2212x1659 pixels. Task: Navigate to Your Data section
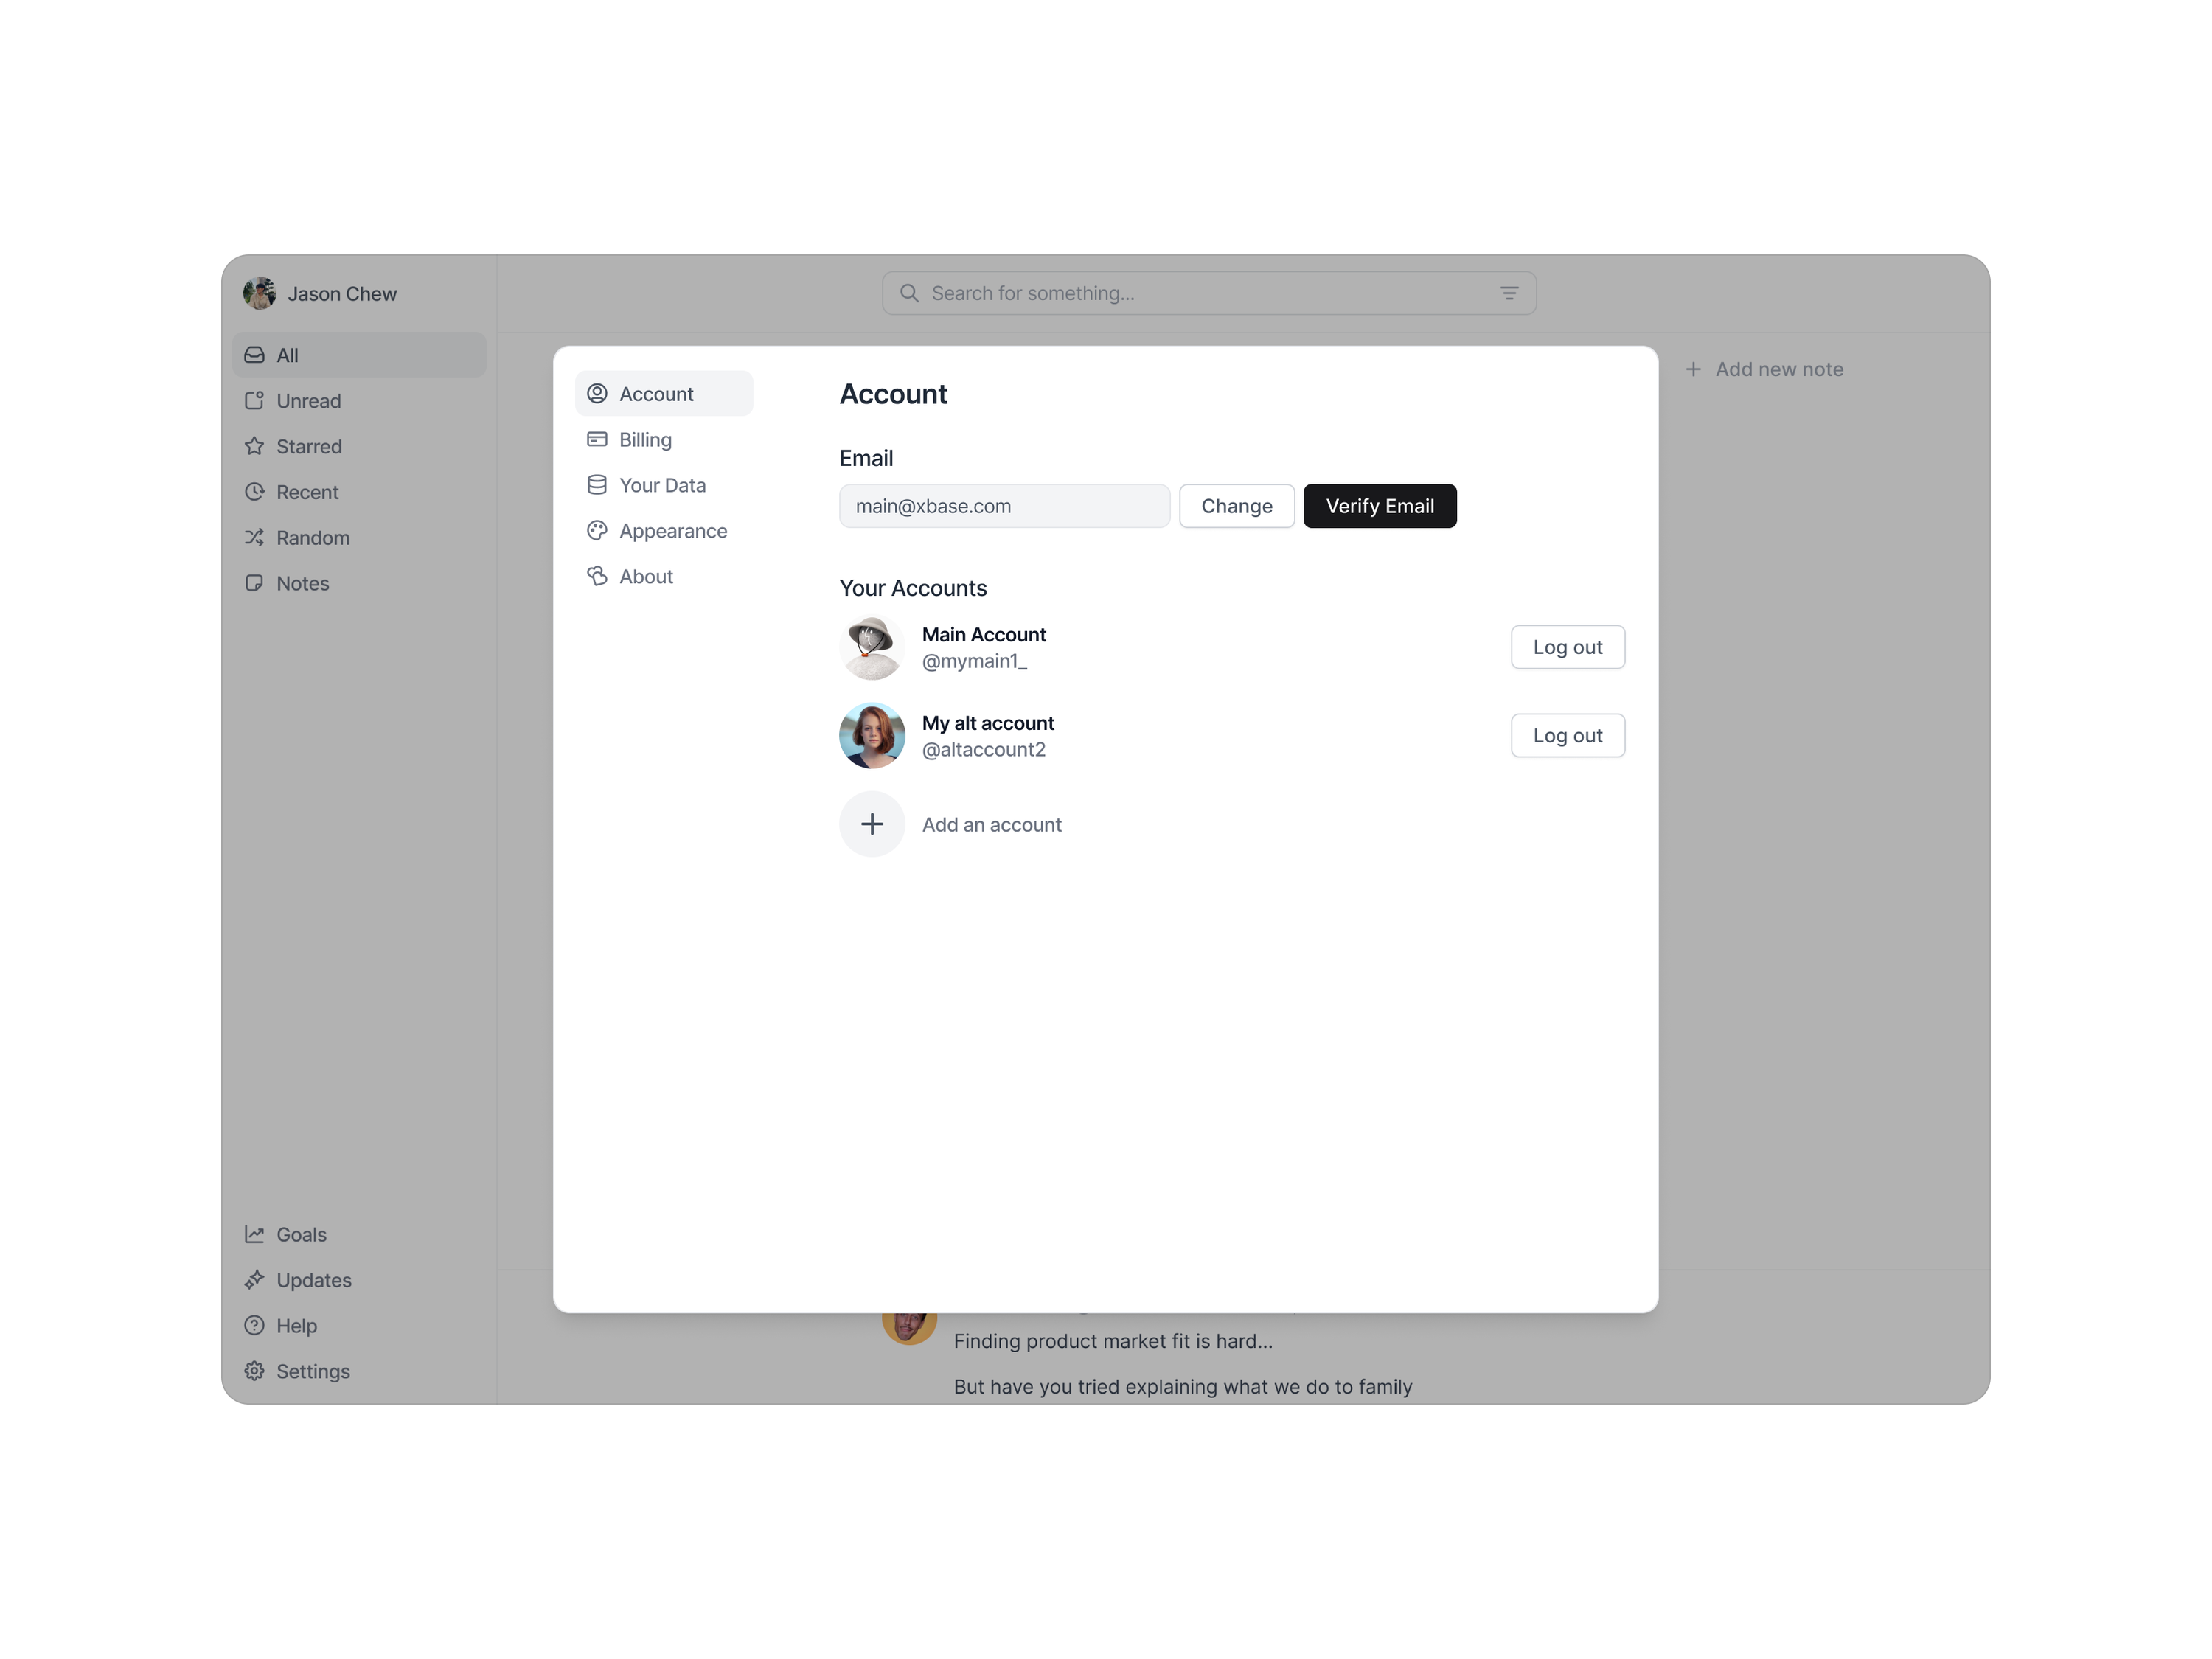click(664, 484)
